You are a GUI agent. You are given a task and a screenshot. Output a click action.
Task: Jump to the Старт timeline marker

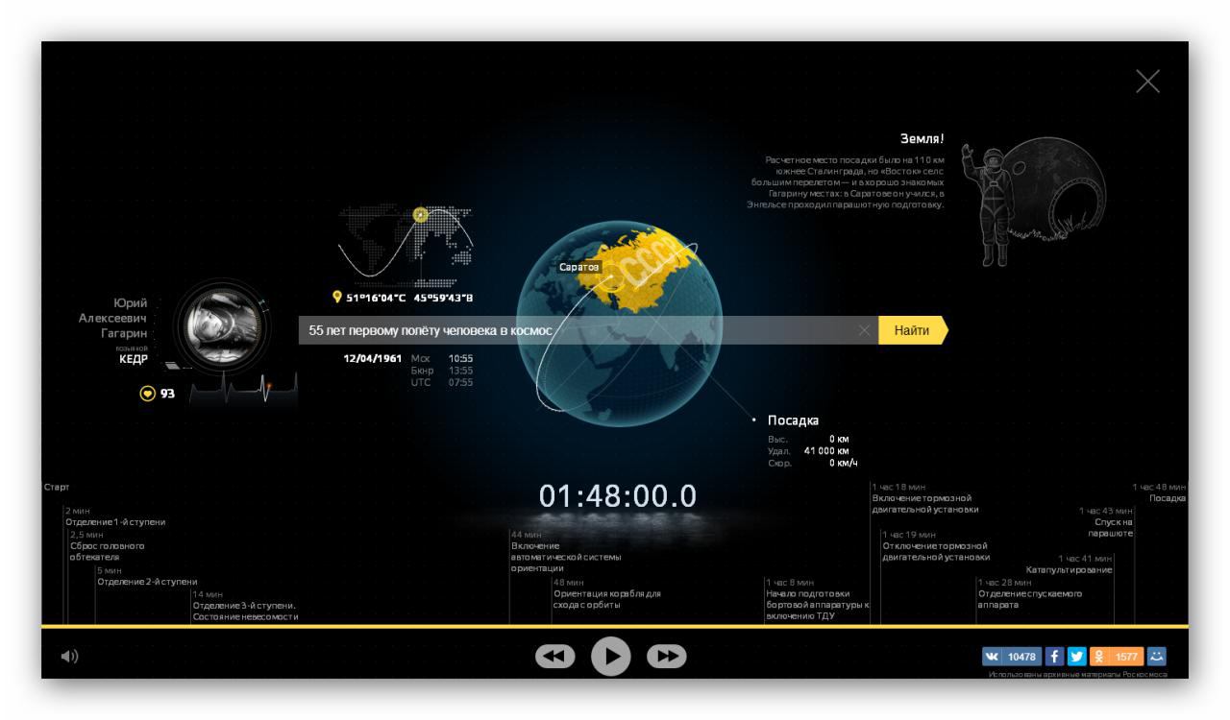pos(57,488)
